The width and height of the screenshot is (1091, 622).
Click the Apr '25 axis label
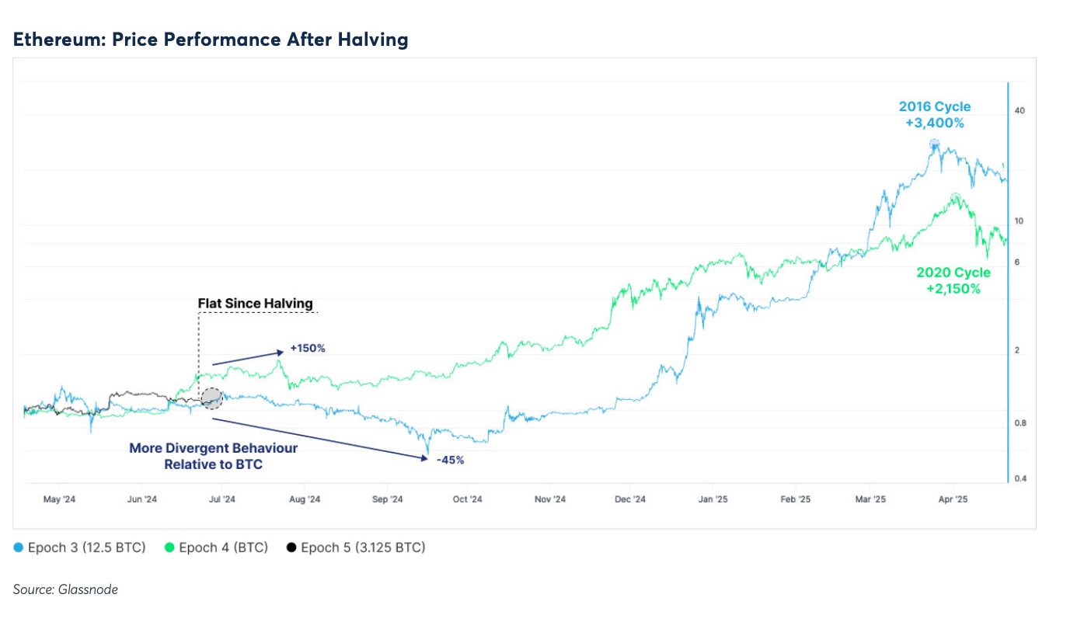click(x=953, y=499)
